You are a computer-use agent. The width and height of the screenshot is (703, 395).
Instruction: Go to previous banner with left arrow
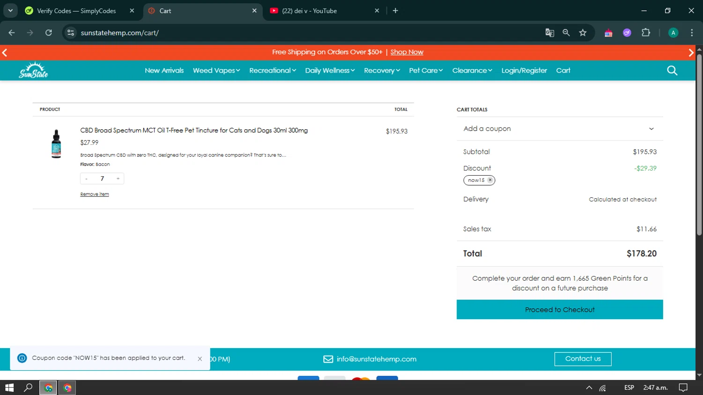pos(5,52)
